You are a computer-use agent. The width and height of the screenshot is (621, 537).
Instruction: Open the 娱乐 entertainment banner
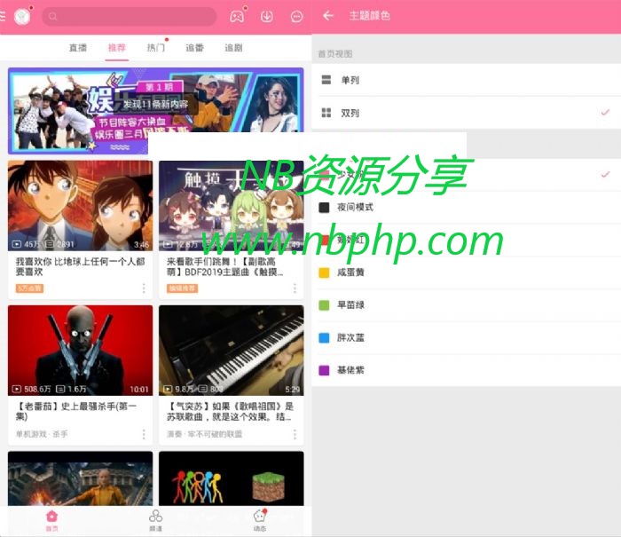(x=155, y=111)
